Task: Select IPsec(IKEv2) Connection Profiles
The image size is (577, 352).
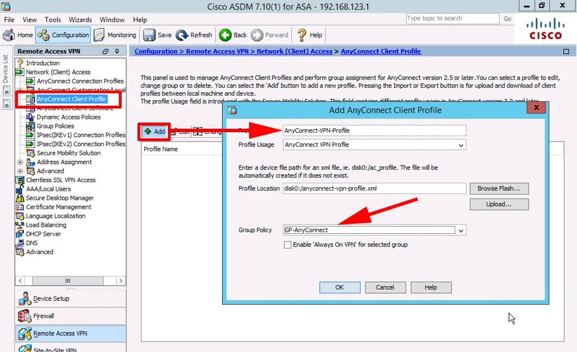Action: [81, 144]
